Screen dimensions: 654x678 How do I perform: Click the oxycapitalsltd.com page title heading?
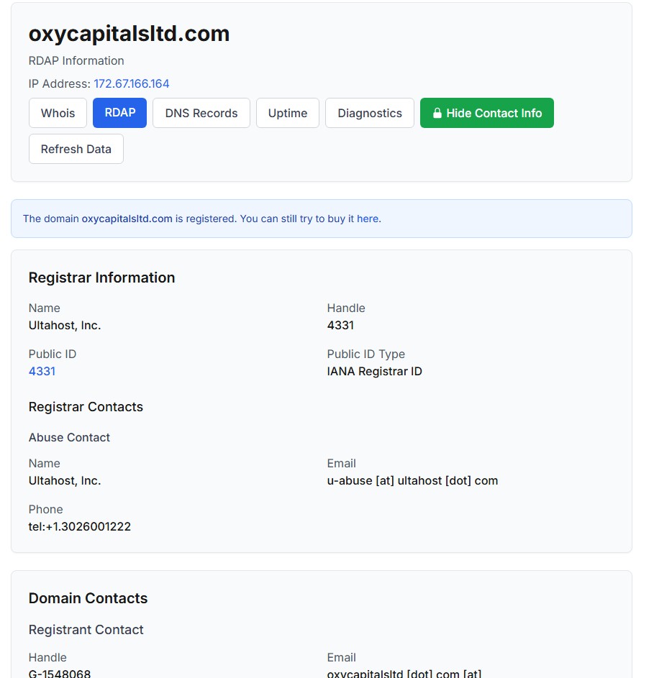pos(129,34)
